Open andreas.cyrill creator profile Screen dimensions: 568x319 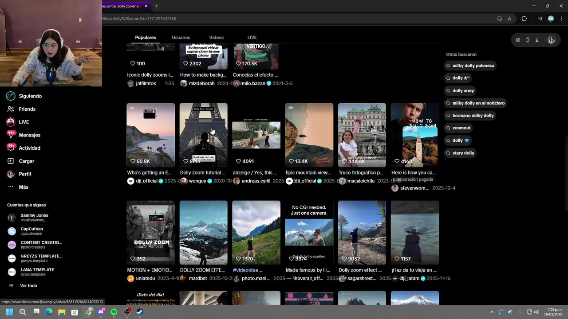click(x=256, y=181)
